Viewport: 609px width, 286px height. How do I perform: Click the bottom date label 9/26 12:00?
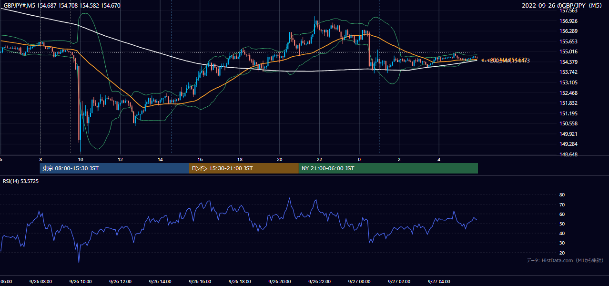[x=120, y=282]
